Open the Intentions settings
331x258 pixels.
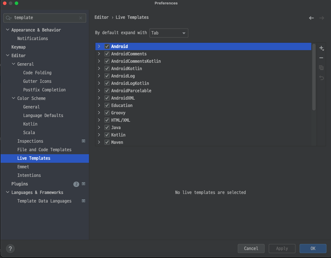(x=29, y=175)
